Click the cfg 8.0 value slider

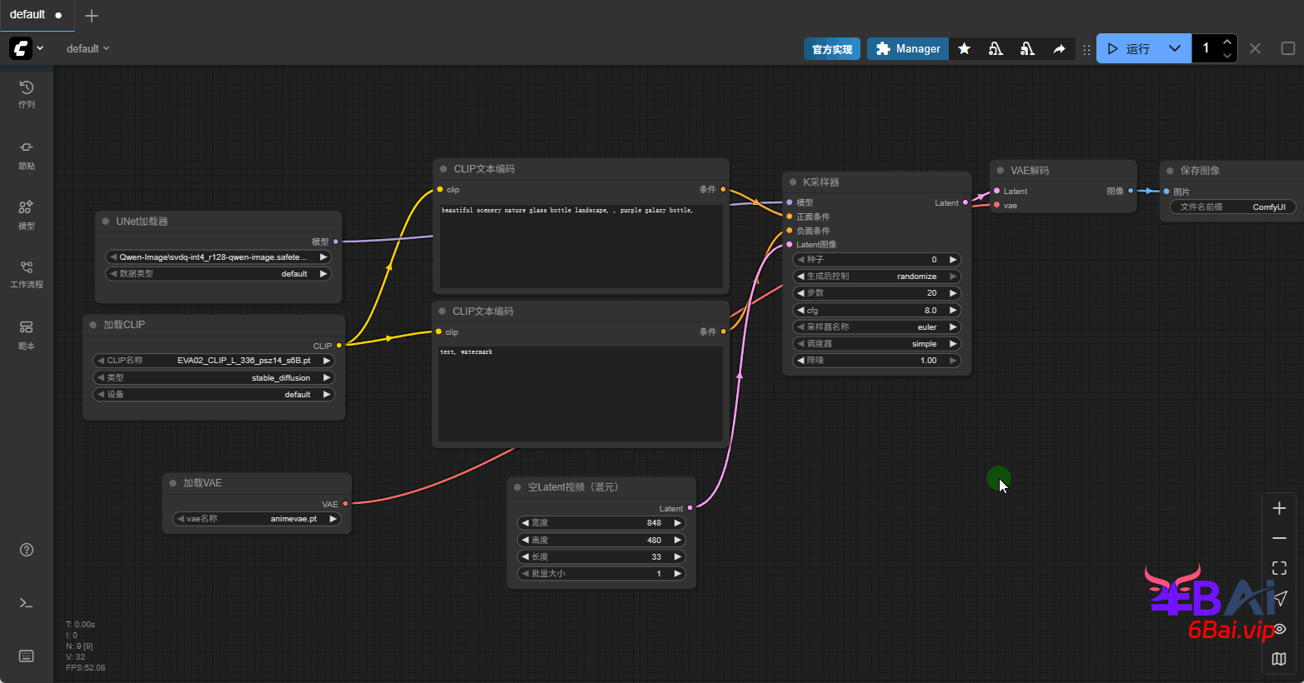pyautogui.click(x=876, y=311)
